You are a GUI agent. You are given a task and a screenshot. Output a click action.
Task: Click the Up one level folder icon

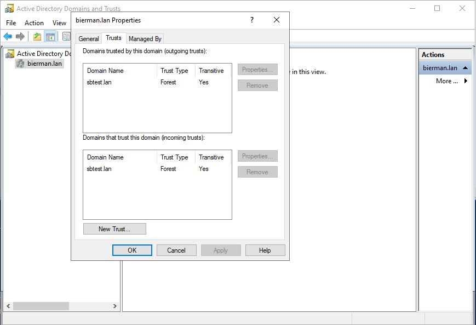click(37, 37)
